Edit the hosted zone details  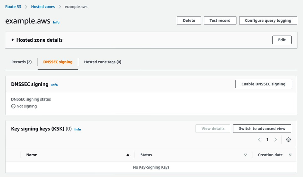[x=282, y=40]
